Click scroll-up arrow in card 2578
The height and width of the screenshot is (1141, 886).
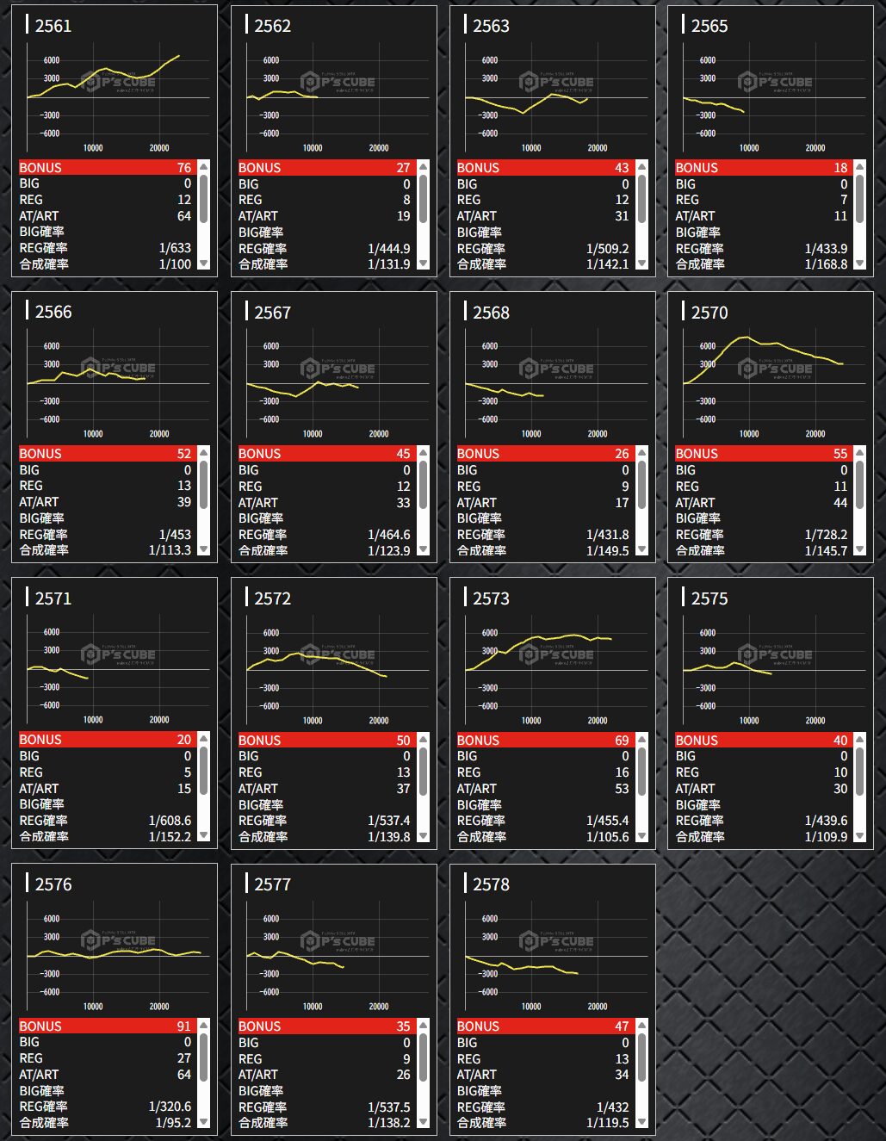coord(641,1025)
